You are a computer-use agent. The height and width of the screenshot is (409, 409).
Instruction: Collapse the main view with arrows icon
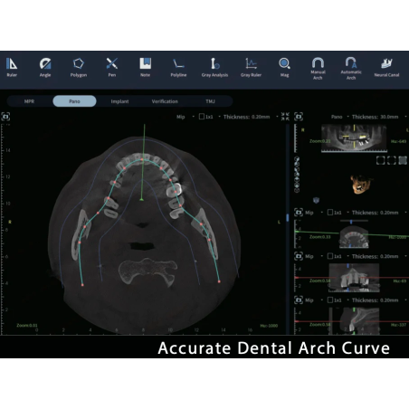click(x=285, y=117)
